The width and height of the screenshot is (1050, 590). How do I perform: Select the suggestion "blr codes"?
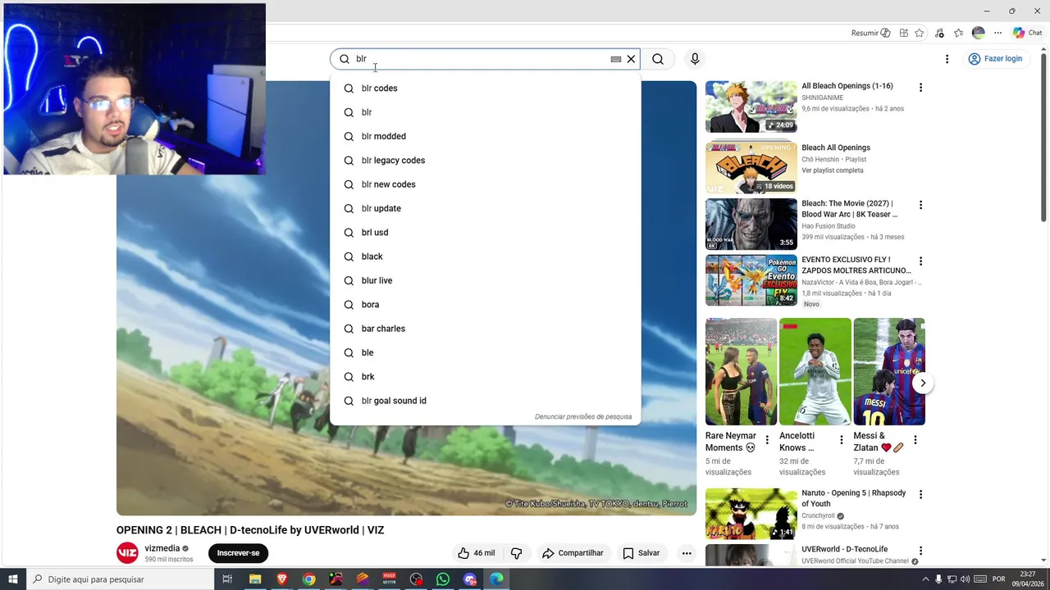click(485, 88)
